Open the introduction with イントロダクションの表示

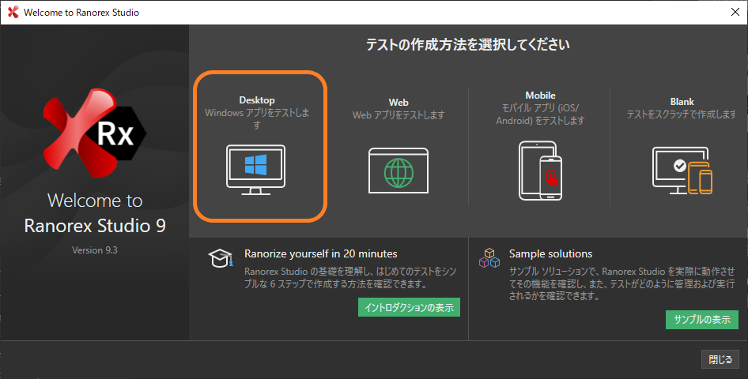(409, 308)
